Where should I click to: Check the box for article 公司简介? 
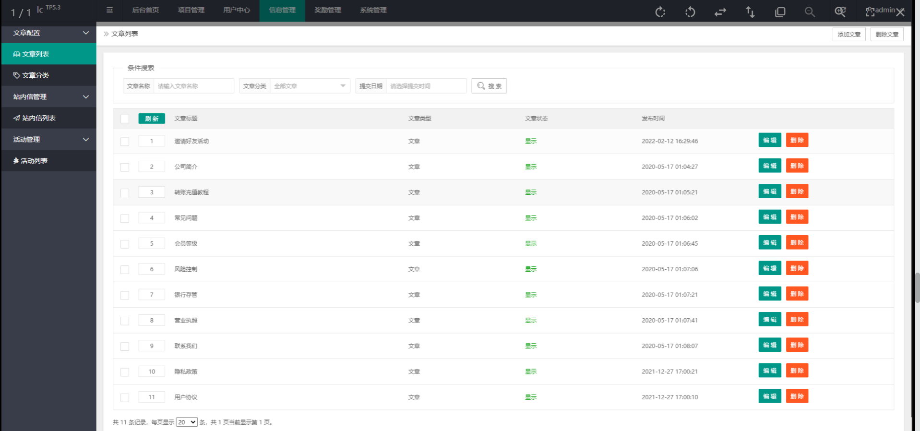[125, 167]
